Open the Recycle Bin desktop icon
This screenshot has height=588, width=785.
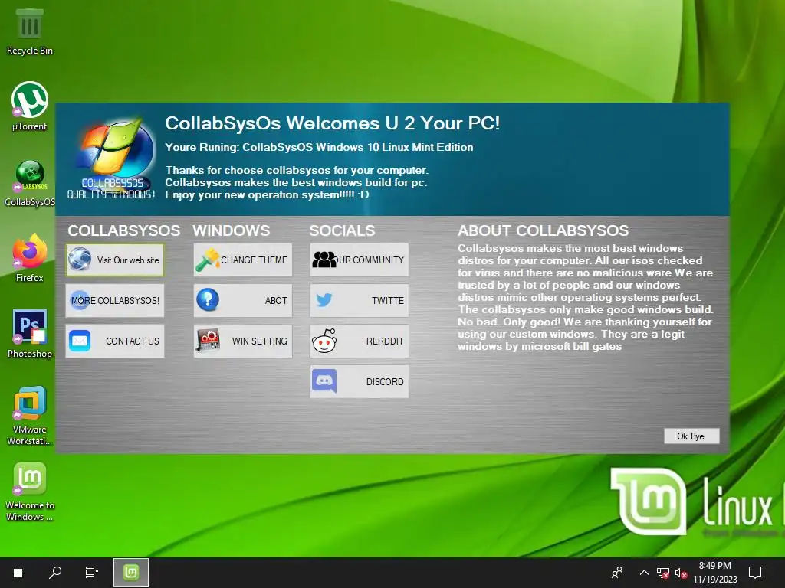tap(30, 31)
